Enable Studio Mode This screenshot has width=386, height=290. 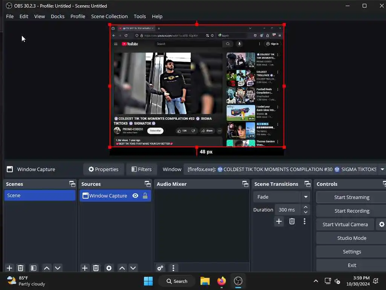coord(352,238)
